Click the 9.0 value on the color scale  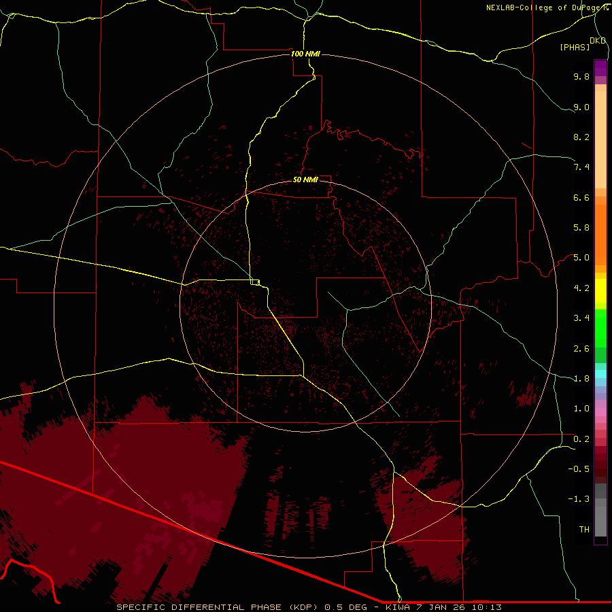pyautogui.click(x=581, y=107)
